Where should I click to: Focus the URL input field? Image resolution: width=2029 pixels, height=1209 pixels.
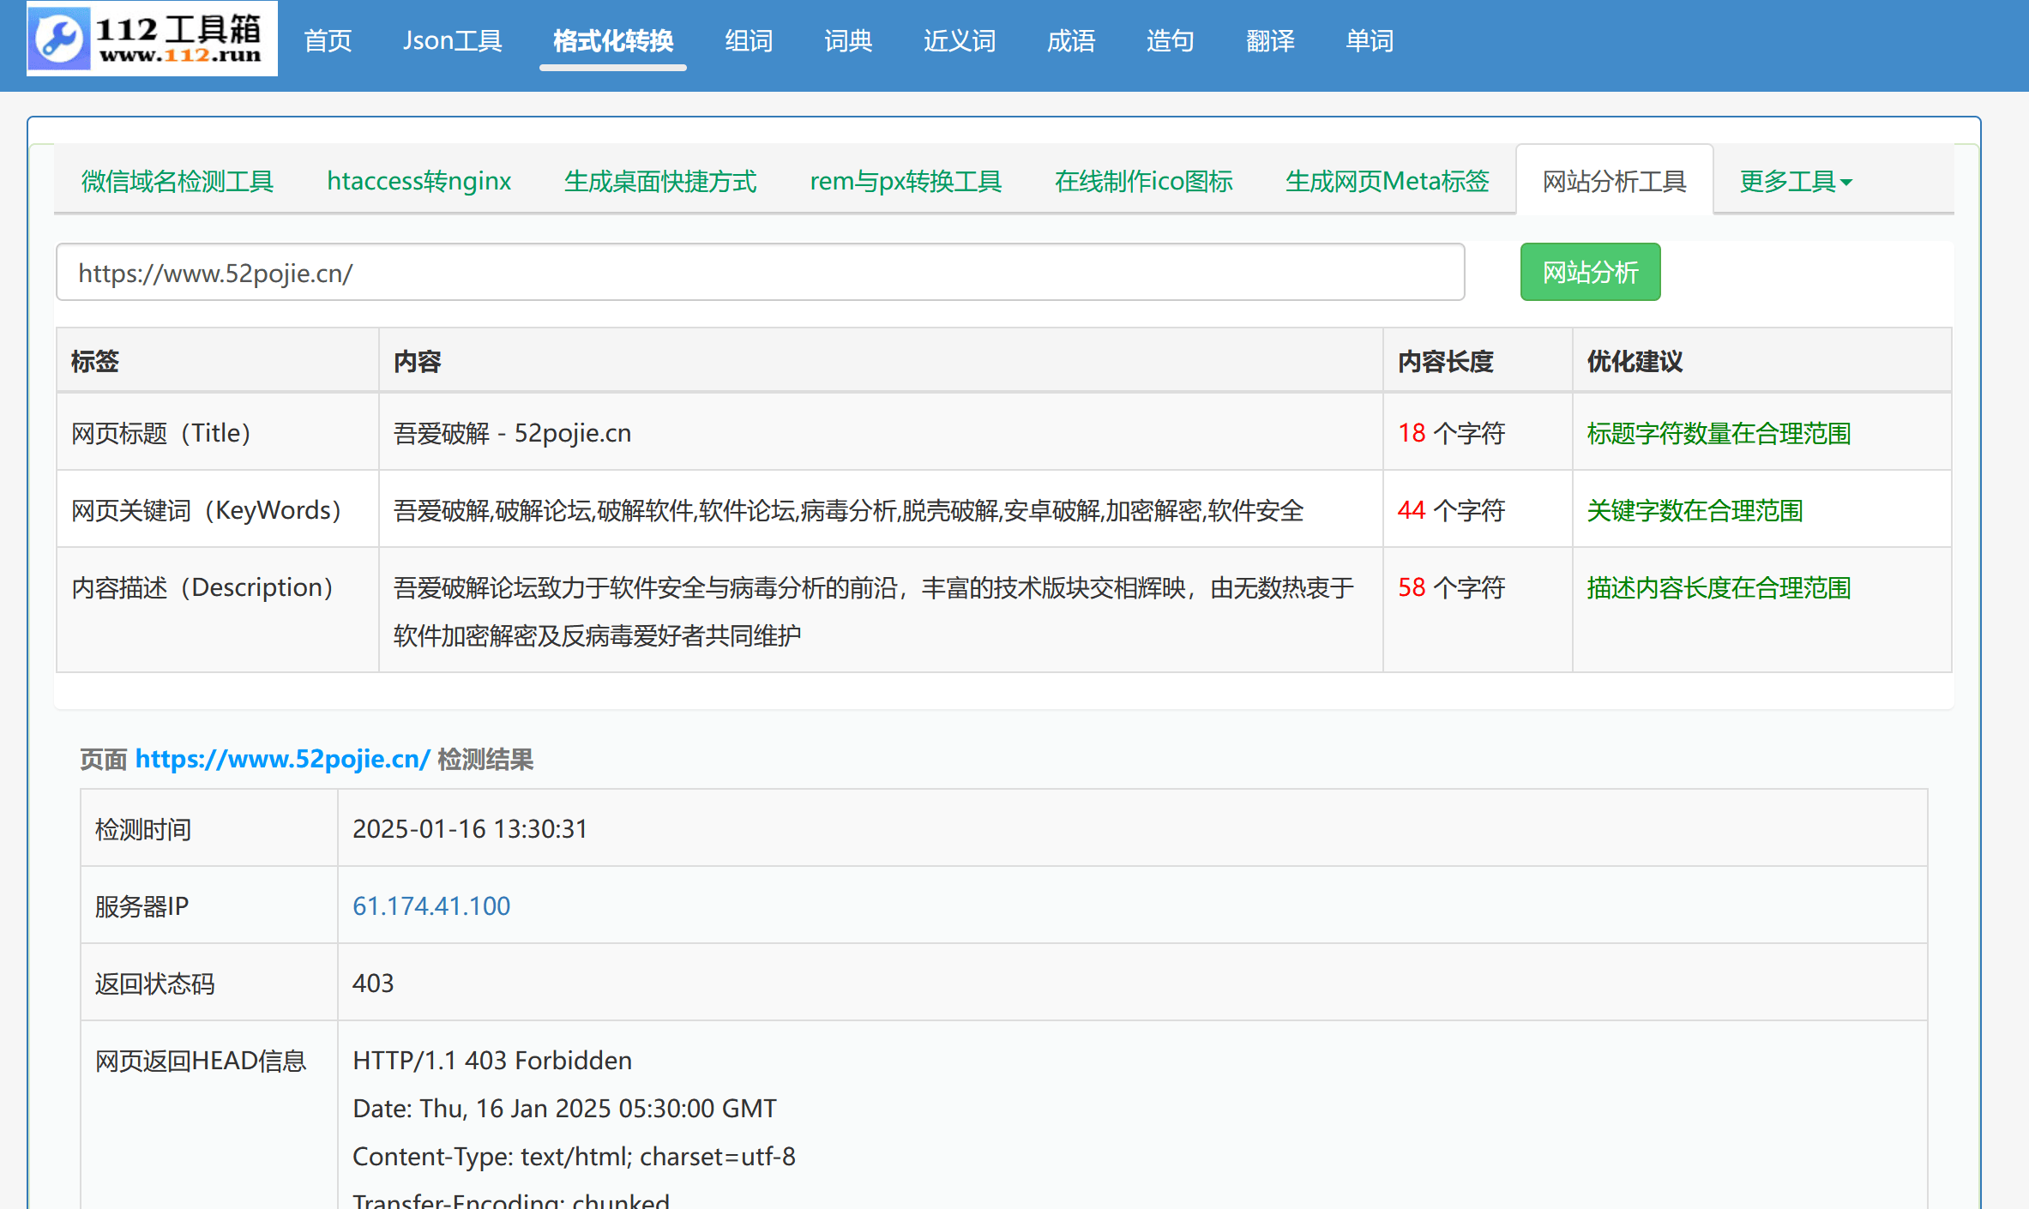point(761,273)
